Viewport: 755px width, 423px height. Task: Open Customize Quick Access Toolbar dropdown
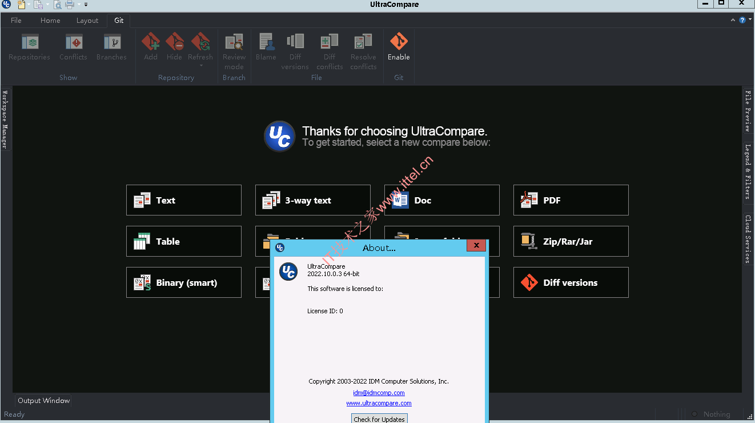click(x=86, y=5)
